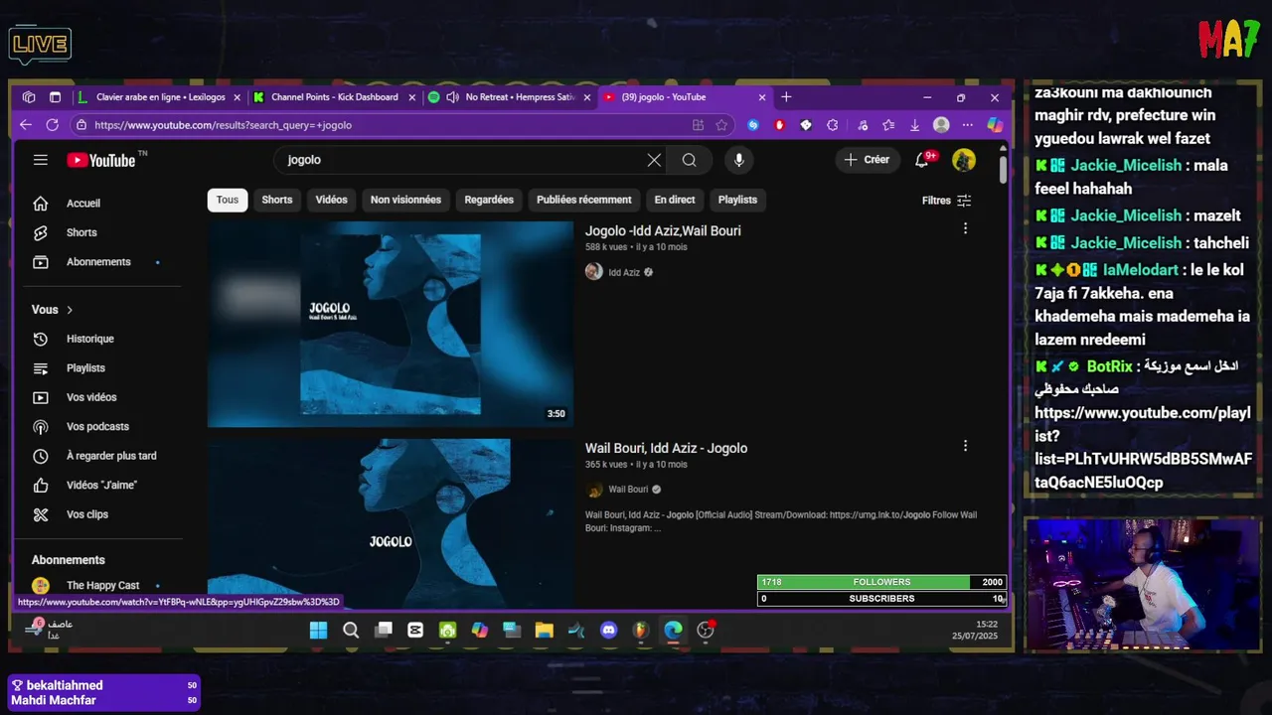
Task: Mute the No Retreat tab audio
Action: [x=452, y=97]
